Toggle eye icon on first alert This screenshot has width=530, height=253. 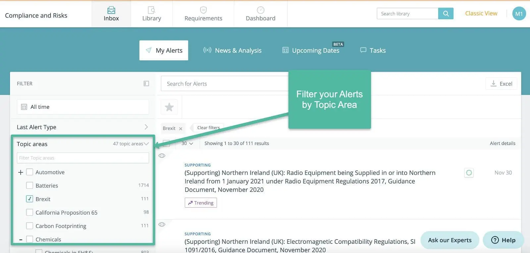162,156
